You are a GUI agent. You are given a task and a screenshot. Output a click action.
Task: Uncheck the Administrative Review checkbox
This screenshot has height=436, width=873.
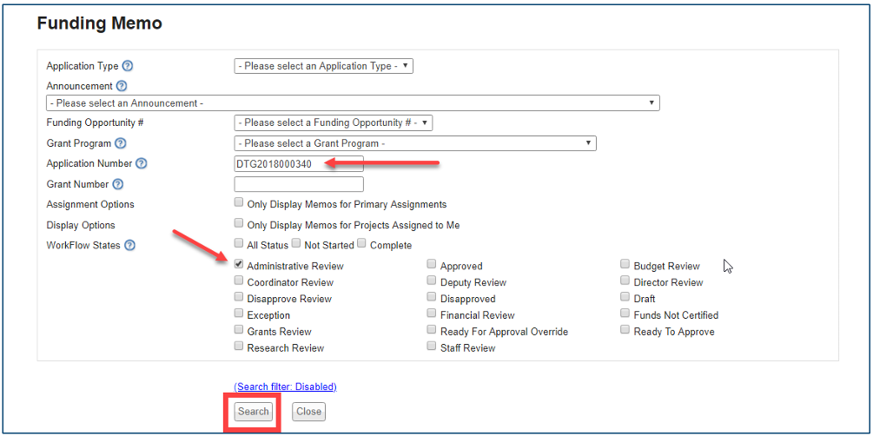(239, 265)
